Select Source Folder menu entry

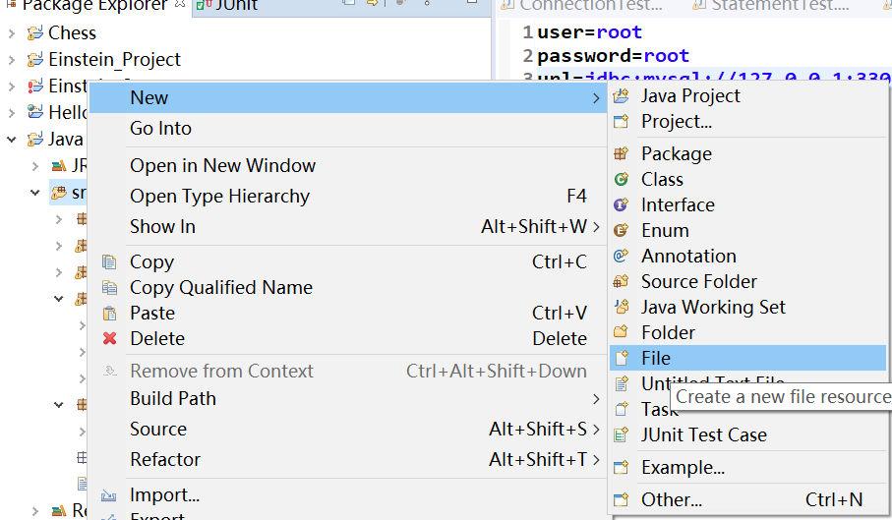[747, 281]
